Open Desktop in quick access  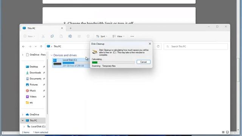pos(34,66)
